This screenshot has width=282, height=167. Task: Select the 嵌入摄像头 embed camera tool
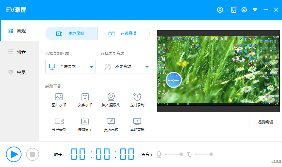(111, 100)
